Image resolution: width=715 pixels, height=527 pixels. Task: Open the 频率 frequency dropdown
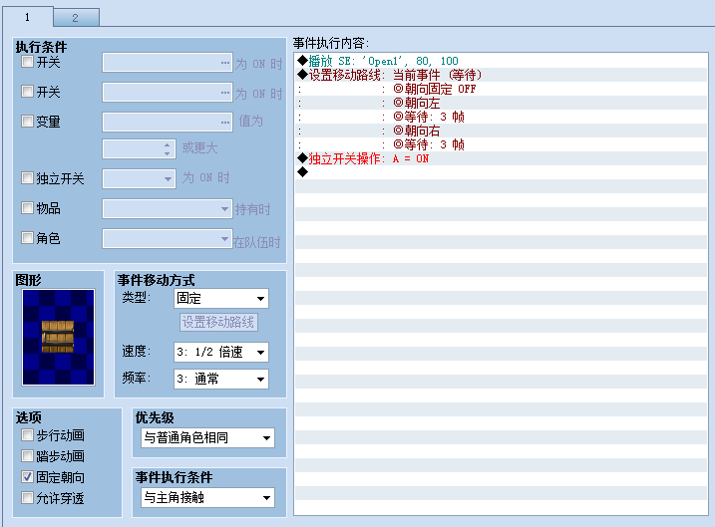pyautogui.click(x=221, y=379)
